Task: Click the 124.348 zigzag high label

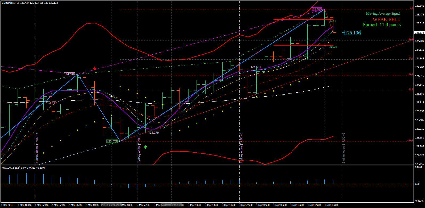Action: [69, 74]
